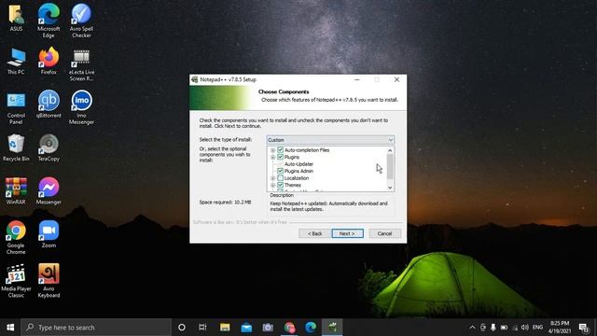This screenshot has width=597, height=336.
Task: Select the Zoom desktop shortcut
Action: tap(49, 234)
